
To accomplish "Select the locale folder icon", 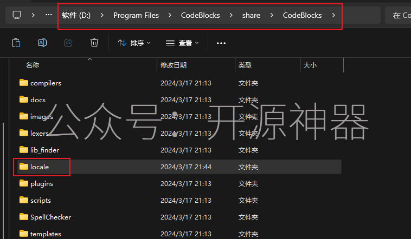I will [24, 167].
